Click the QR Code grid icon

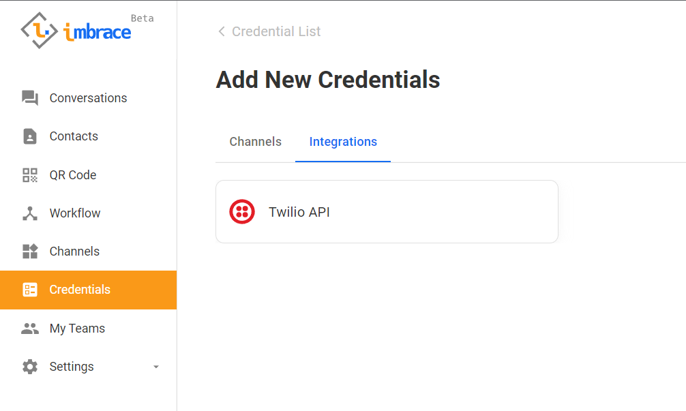coord(30,175)
